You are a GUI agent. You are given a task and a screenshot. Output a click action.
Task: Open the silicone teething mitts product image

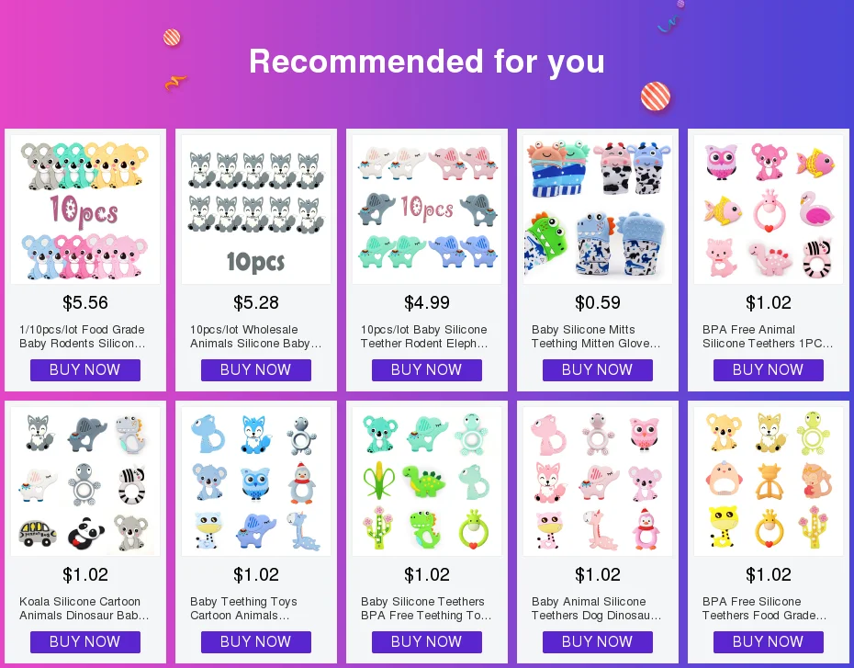[x=598, y=209]
